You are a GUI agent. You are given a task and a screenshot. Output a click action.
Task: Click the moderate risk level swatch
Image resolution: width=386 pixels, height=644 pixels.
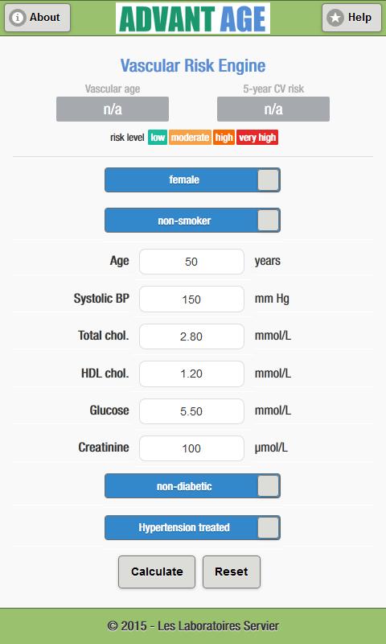coord(190,137)
